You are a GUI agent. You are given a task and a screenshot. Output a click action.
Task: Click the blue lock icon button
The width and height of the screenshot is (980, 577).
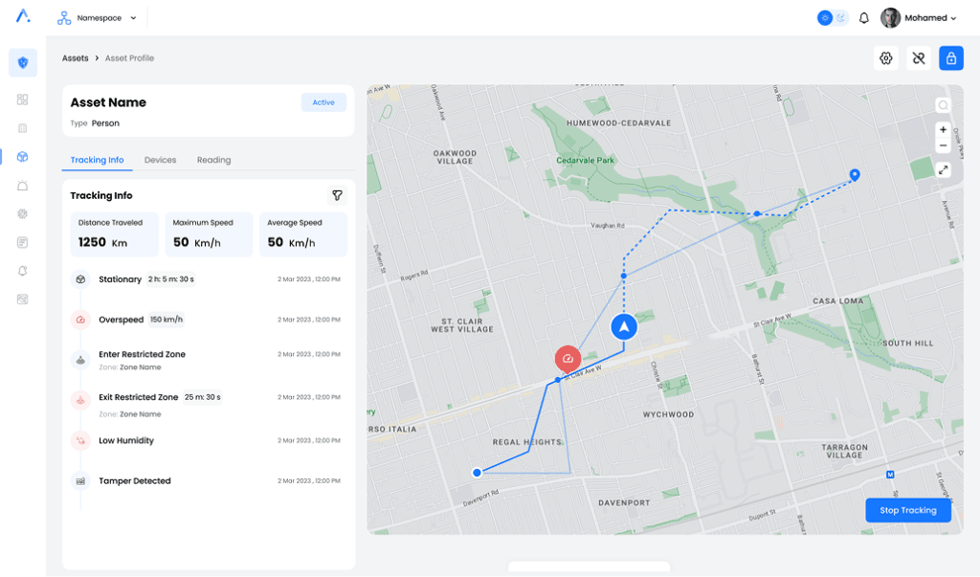951,58
